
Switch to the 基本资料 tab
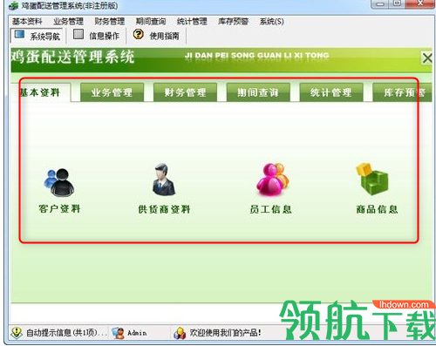coord(41,92)
